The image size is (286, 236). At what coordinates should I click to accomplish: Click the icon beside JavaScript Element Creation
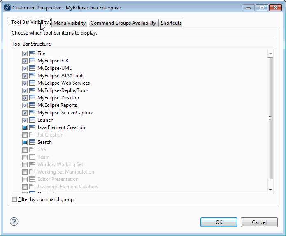click(32, 187)
